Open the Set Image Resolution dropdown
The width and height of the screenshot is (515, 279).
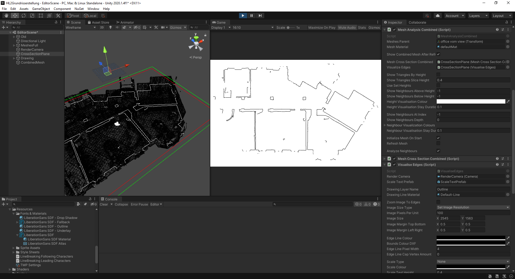click(x=473, y=207)
